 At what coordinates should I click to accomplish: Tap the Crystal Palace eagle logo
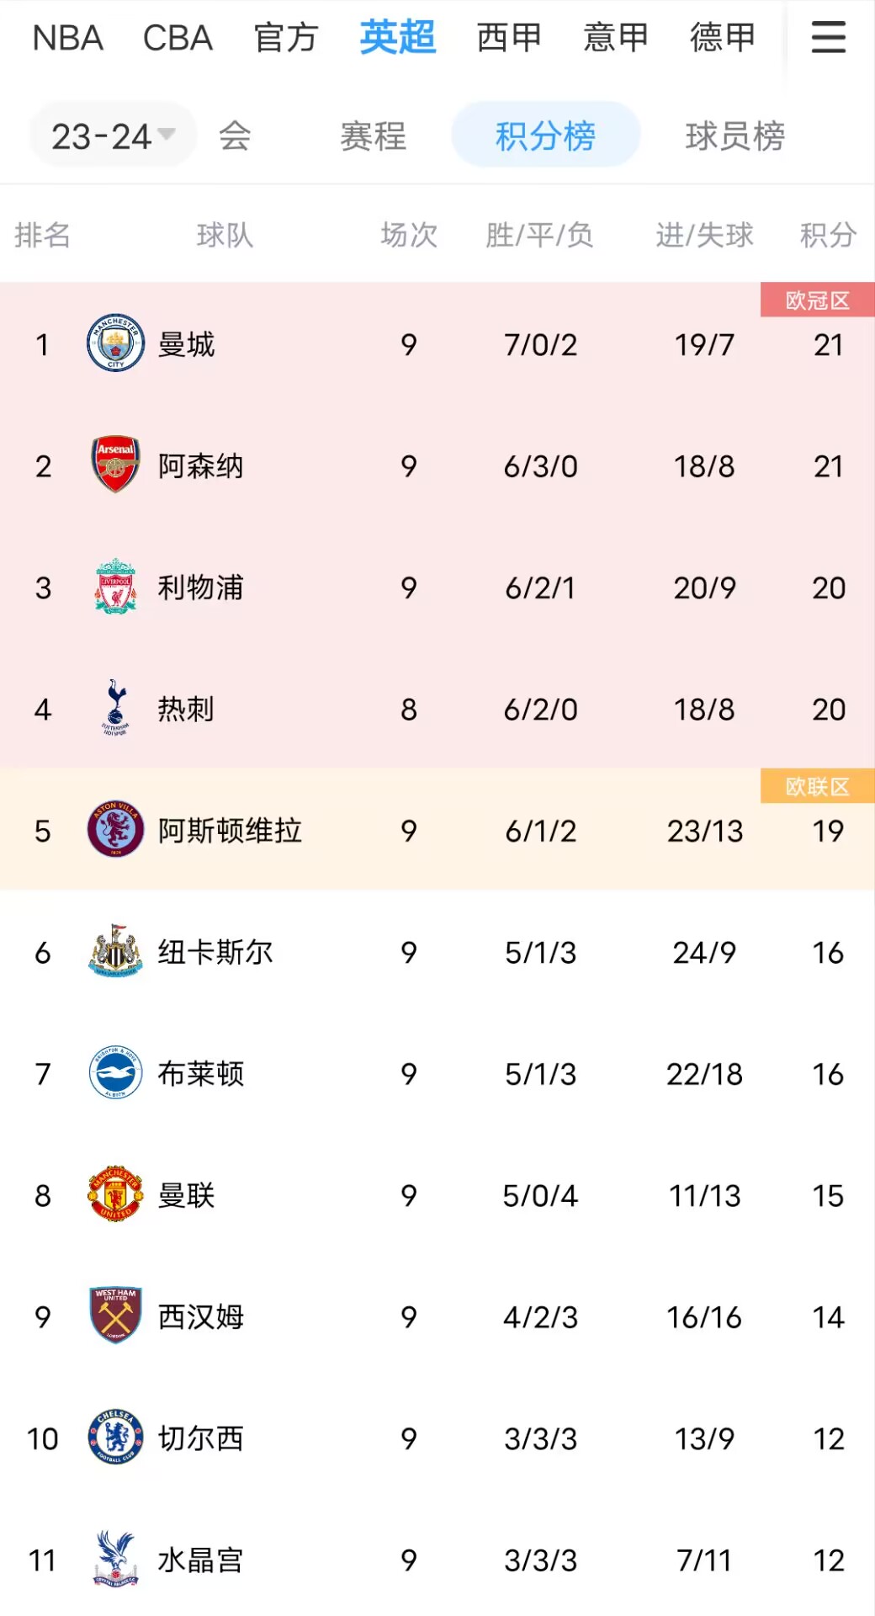click(x=115, y=1559)
